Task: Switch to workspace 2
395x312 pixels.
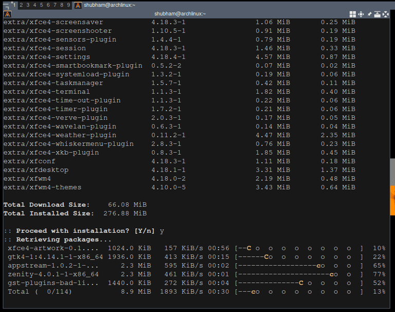Action: pos(21,5)
